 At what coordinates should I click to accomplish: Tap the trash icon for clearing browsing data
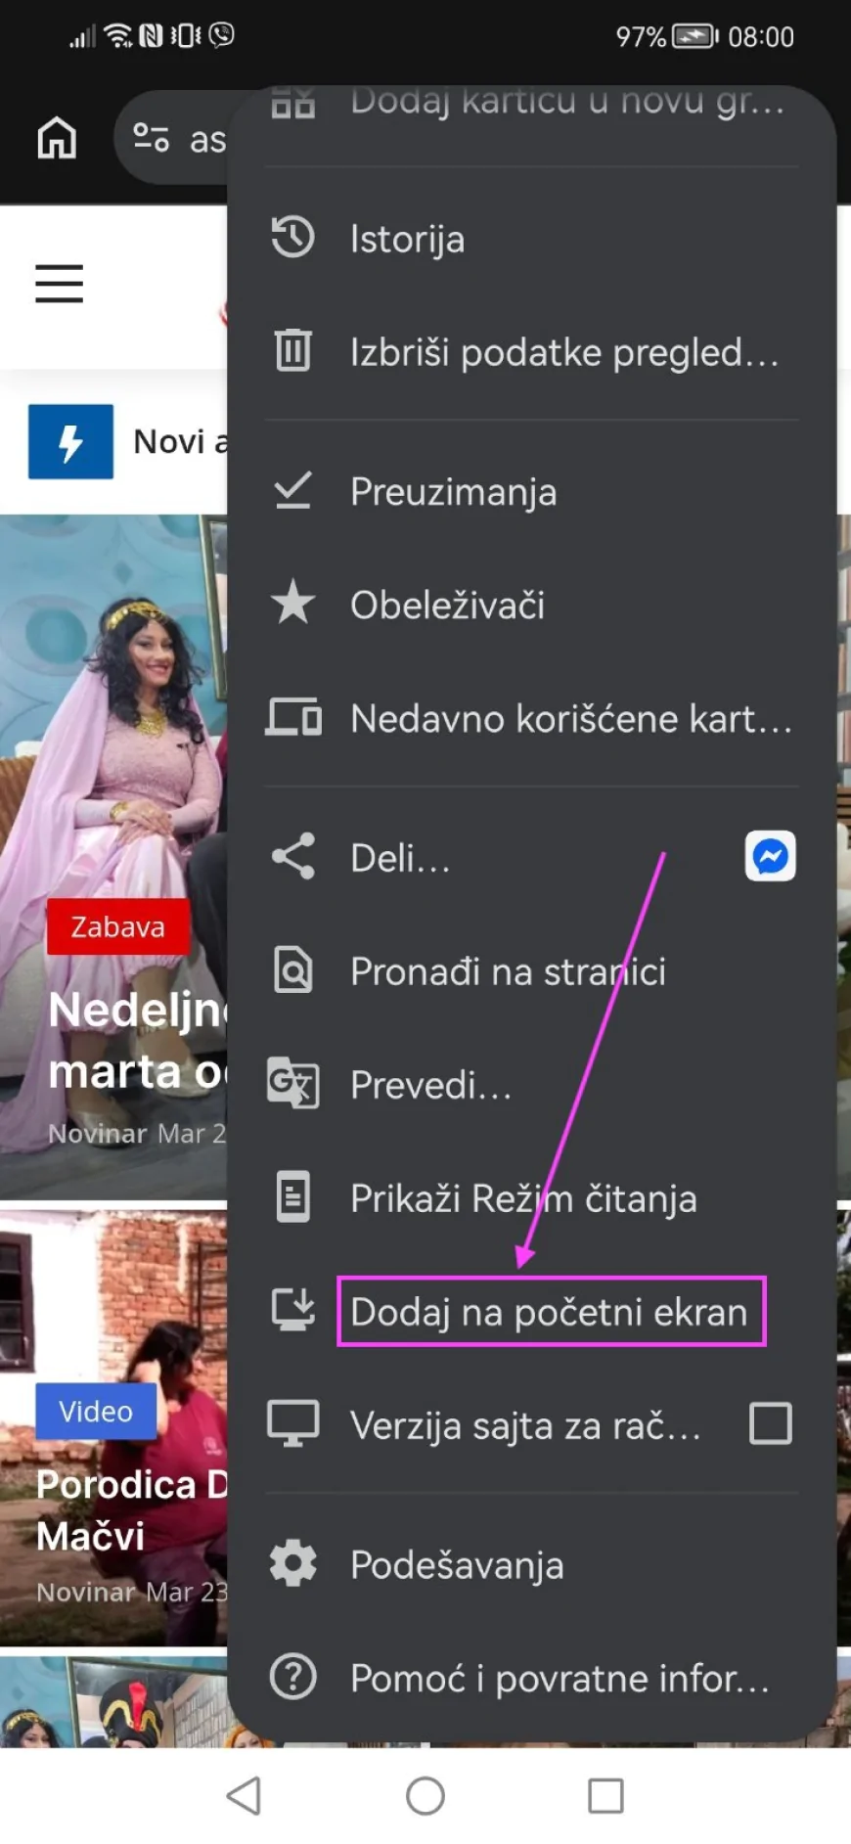click(x=292, y=351)
